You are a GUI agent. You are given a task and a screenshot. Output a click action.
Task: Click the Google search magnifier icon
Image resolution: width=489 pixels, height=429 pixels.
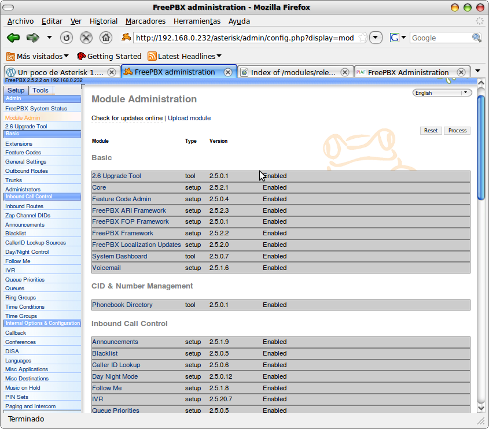pyautogui.click(x=476, y=36)
